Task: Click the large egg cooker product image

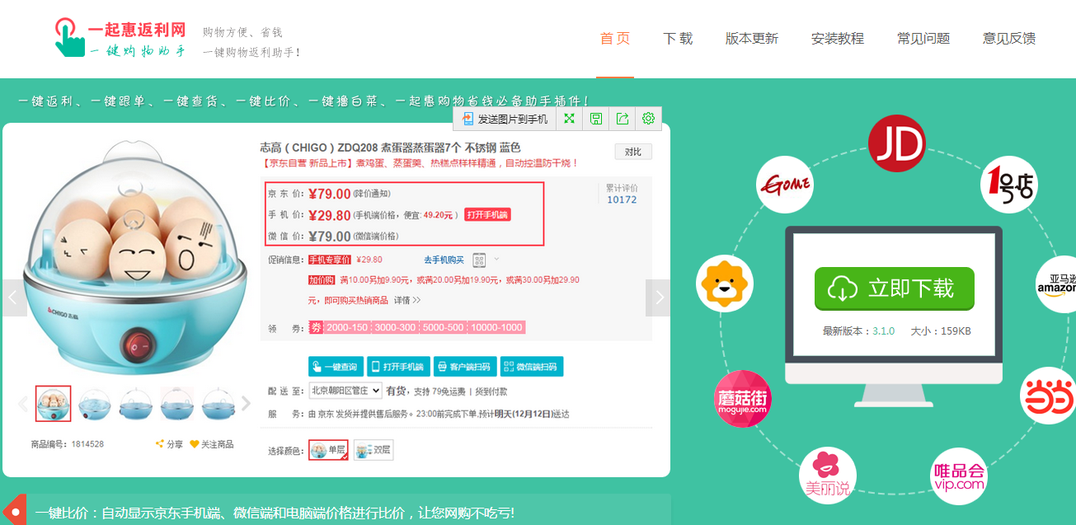Action: 136,259
